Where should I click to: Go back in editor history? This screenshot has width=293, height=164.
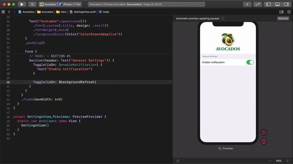pyautogui.click(x=9, y=12)
